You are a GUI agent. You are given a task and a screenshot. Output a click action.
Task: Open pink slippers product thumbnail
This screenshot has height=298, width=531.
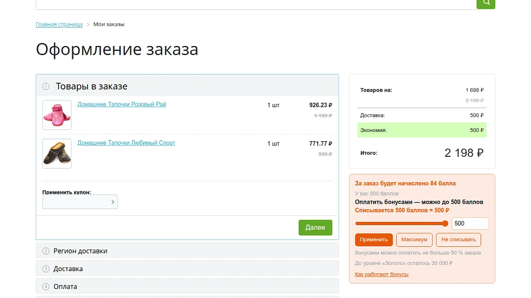(x=57, y=115)
